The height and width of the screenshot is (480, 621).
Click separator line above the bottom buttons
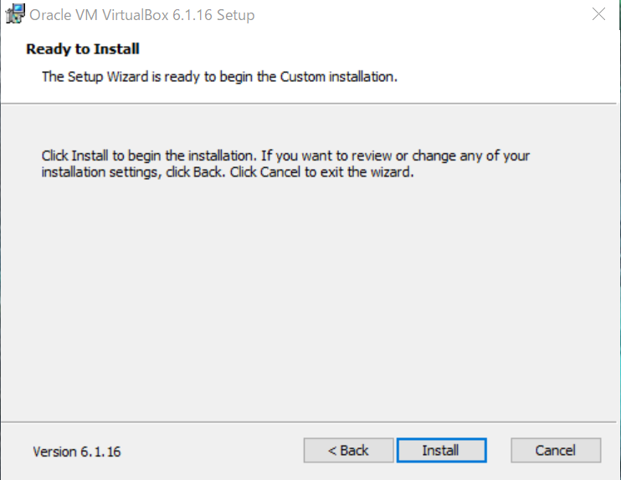coord(310,421)
